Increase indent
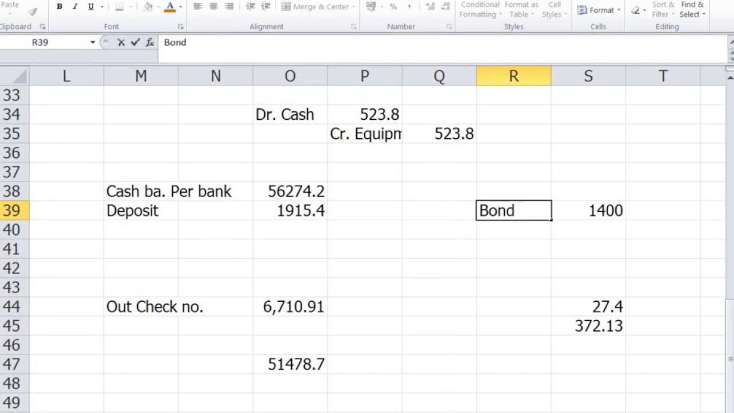The width and height of the screenshot is (734, 413). coord(267,7)
